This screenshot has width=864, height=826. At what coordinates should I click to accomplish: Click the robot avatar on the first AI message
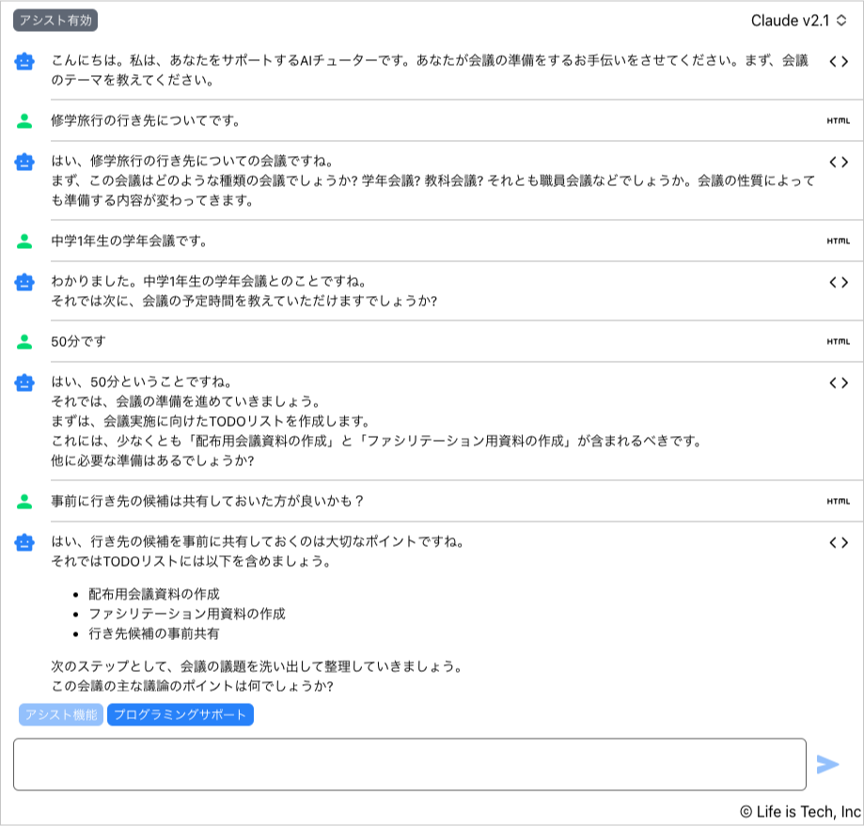(25, 62)
